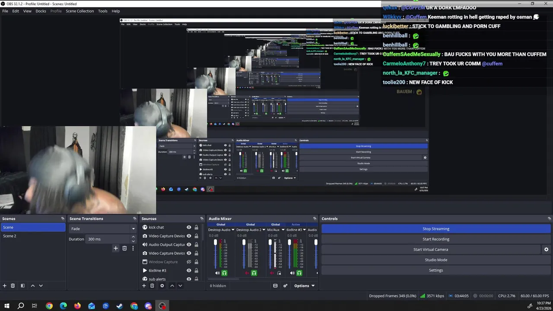The height and width of the screenshot is (311, 553).
Task: Click 6ix9ine #3 volume fader
Action: [x=289, y=243]
